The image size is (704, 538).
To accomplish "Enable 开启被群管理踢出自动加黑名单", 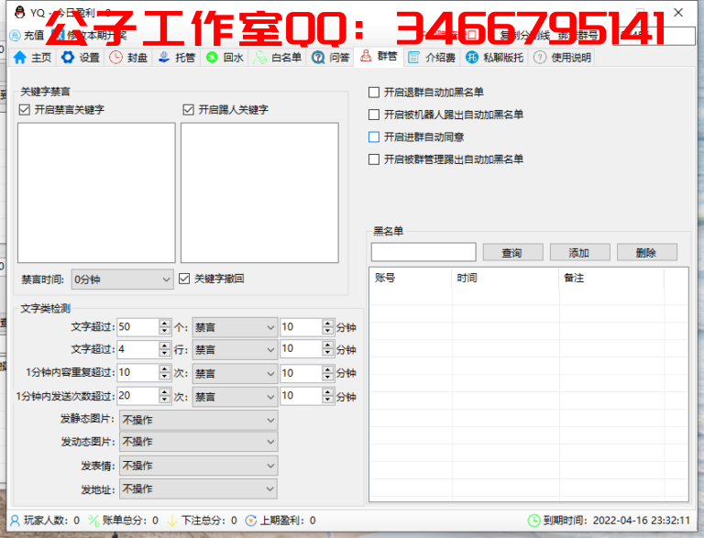I will 374,159.
